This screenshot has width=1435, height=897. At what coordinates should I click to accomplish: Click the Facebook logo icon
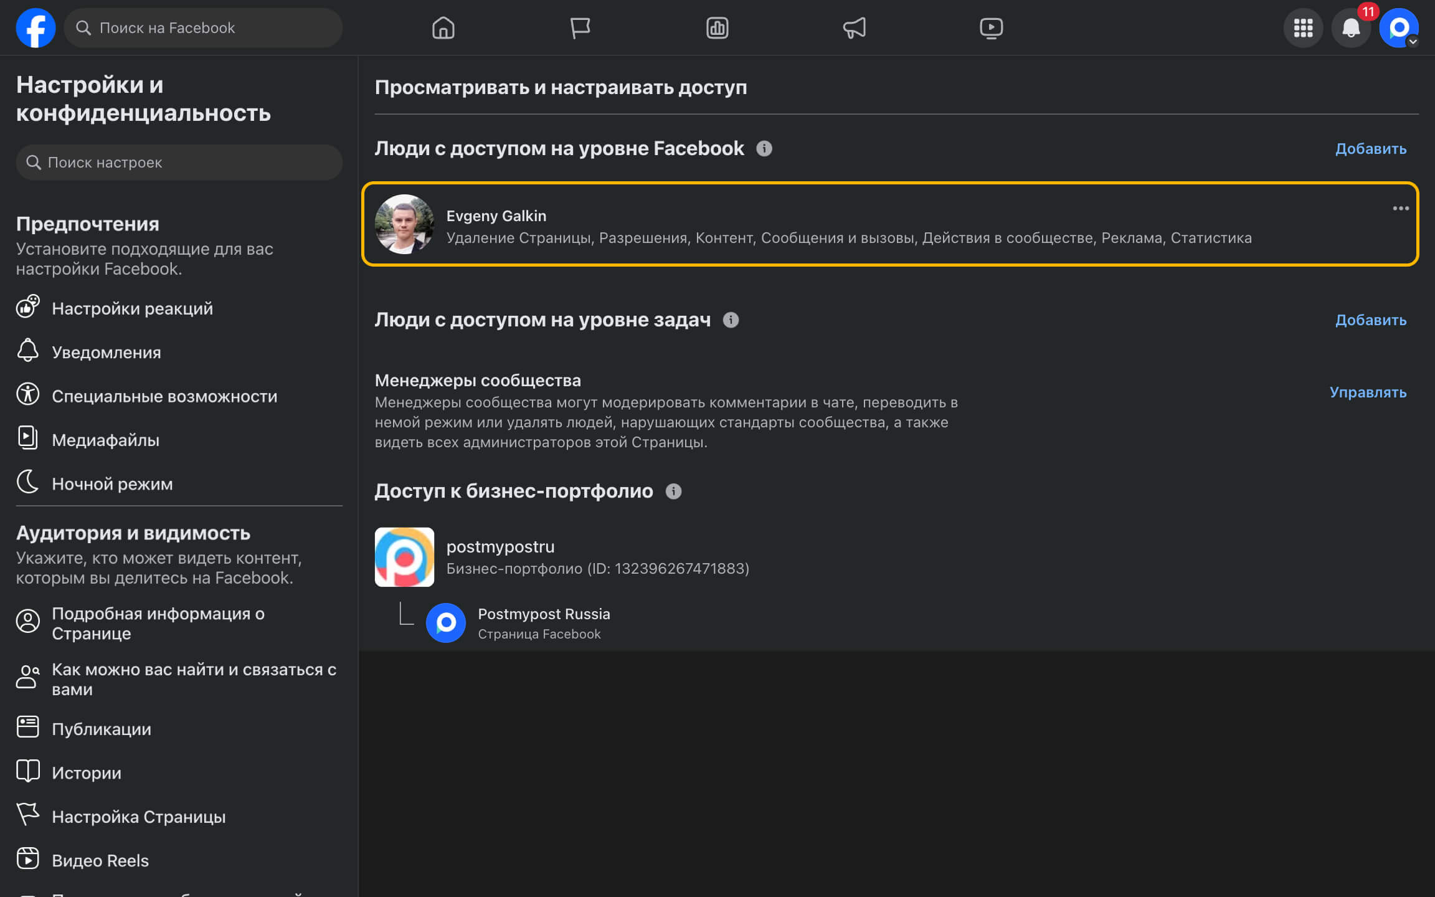point(36,28)
